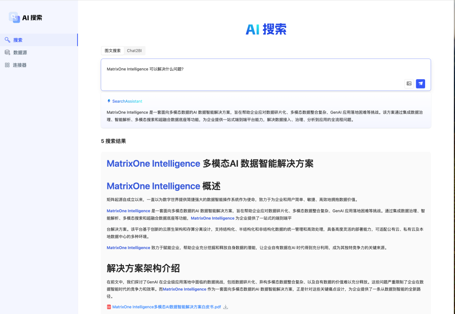
Task: Click the PDF file icon
Action: (109, 307)
